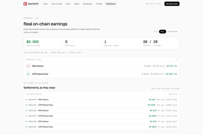Click the 80 / 20 creator platform split

(150, 42)
